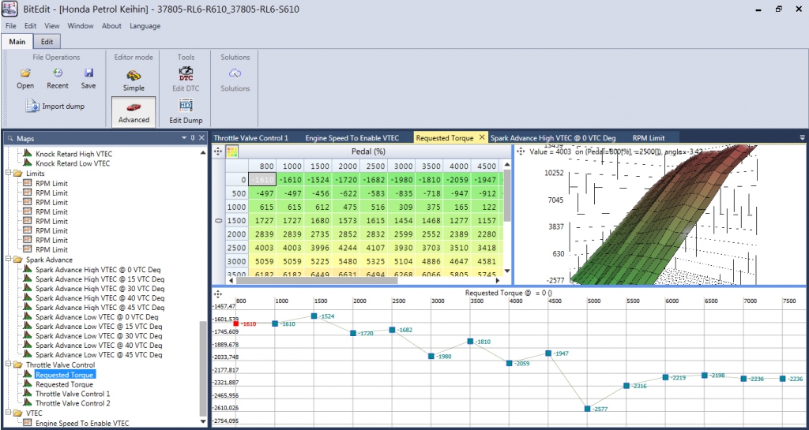The image size is (809, 430).
Task: Click the move handle icon of the 3D view
Action: click(521, 152)
